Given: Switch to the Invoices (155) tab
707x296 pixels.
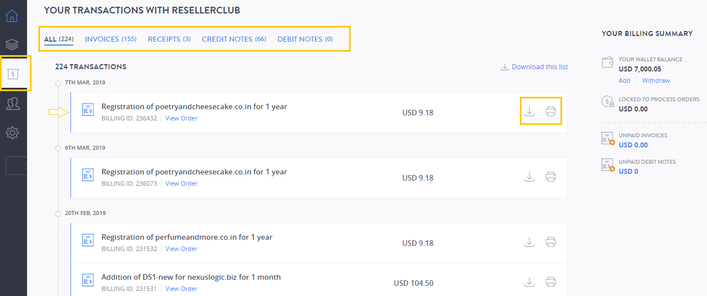Looking at the screenshot, I should 111,39.
